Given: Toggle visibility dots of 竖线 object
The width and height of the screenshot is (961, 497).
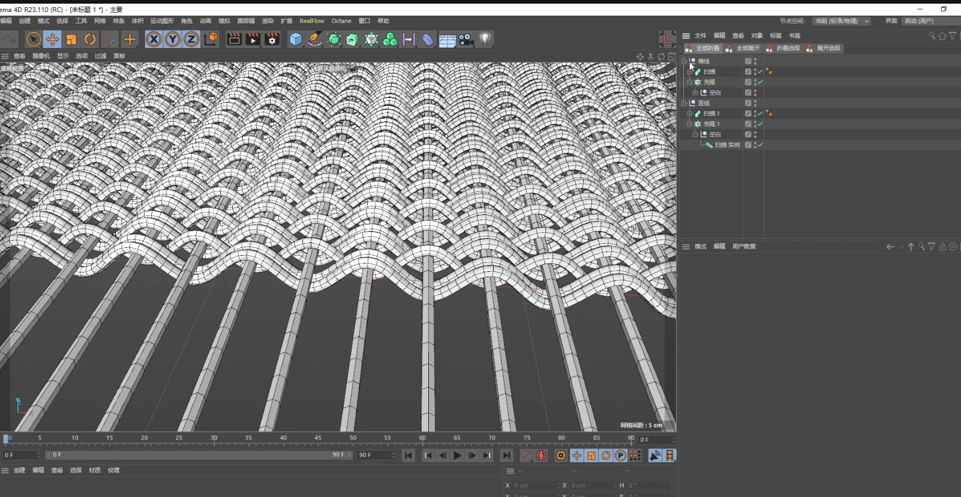Looking at the screenshot, I should (x=755, y=103).
